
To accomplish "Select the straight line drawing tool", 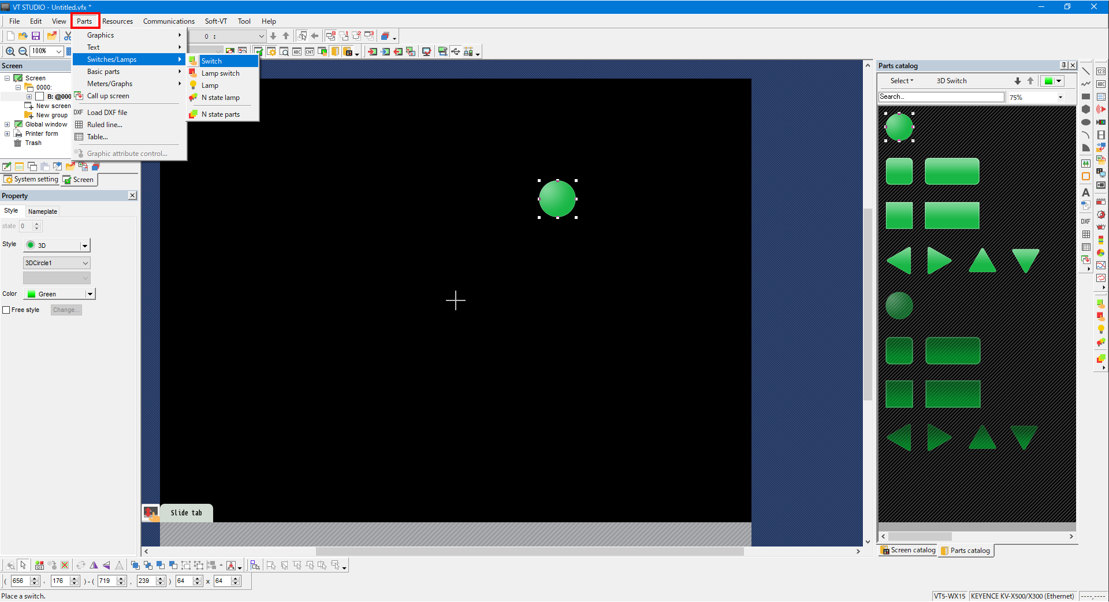I will 1086,71.
